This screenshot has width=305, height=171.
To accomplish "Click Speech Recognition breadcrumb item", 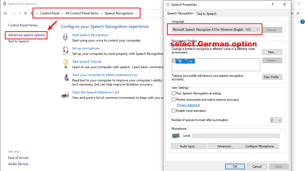I will point(119,13).
